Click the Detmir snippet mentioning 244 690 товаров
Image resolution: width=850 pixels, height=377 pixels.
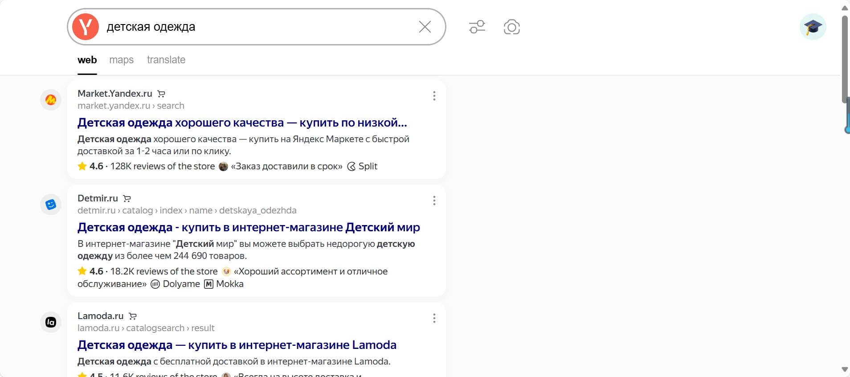click(246, 250)
